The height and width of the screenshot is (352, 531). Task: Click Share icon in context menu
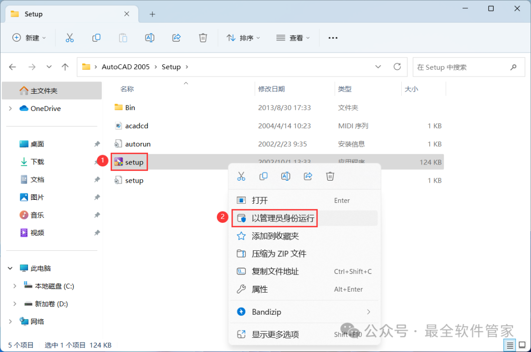click(308, 176)
